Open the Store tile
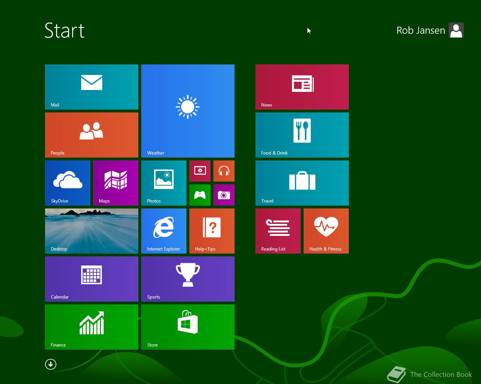 point(188,327)
